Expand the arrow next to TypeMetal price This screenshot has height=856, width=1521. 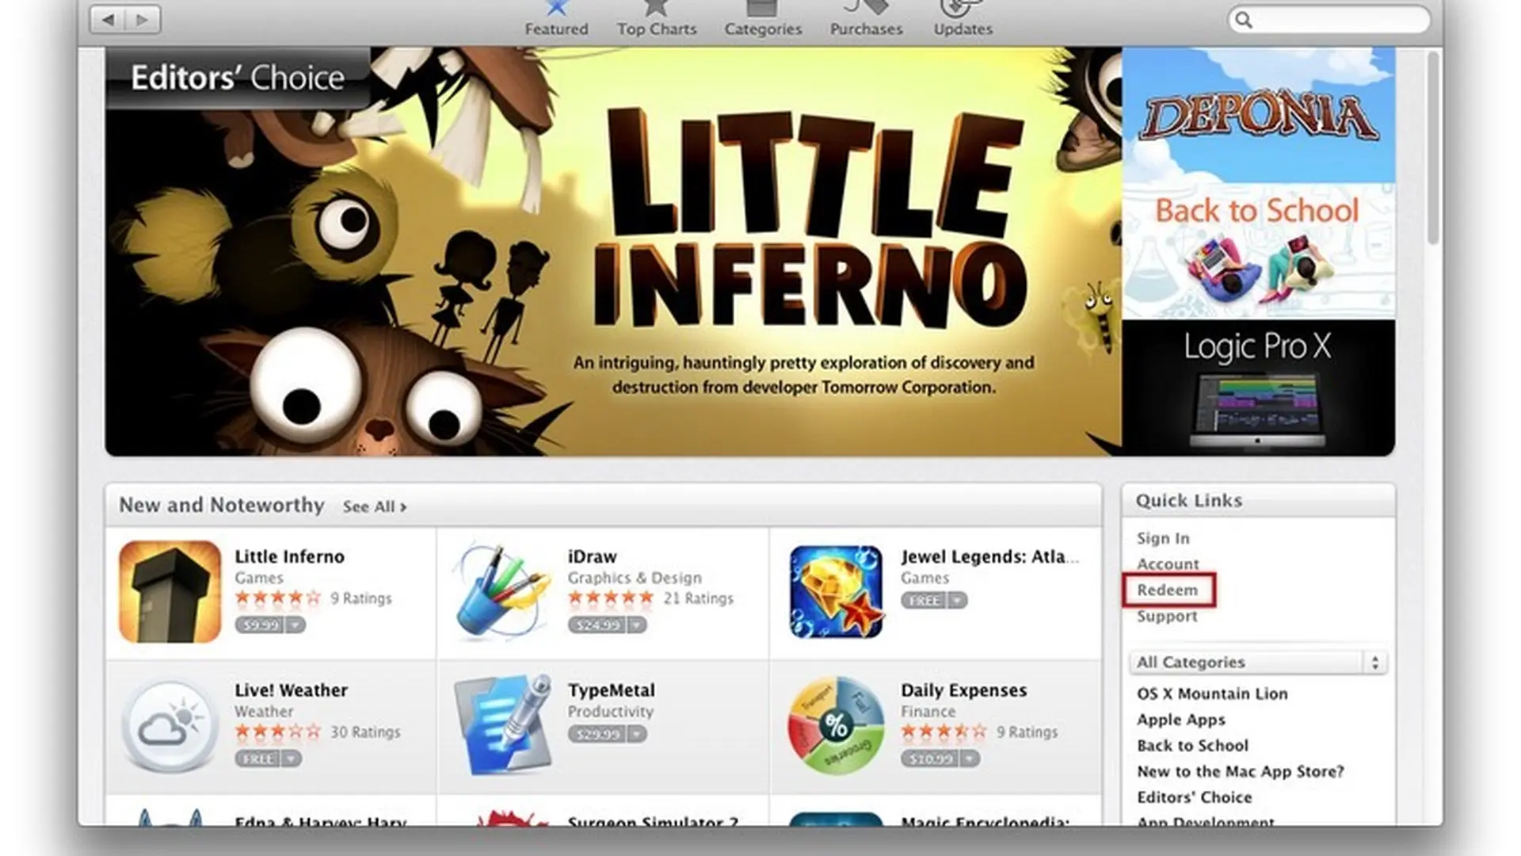[637, 735]
